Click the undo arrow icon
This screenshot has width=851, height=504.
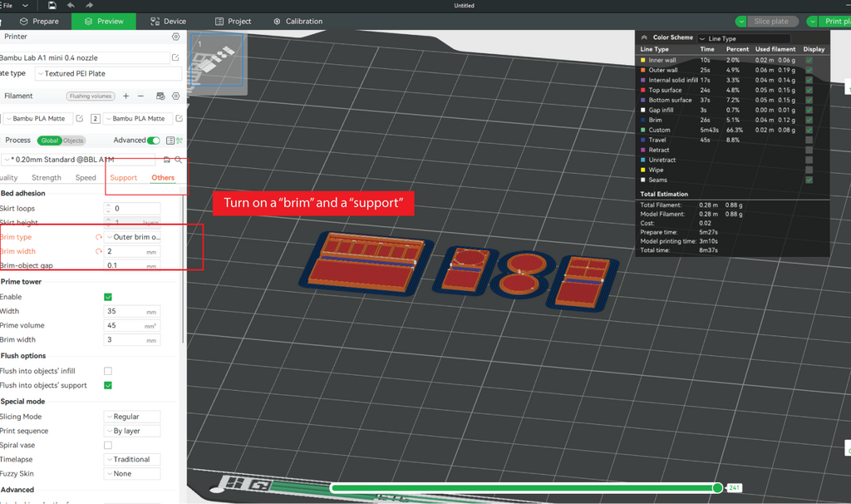click(71, 6)
